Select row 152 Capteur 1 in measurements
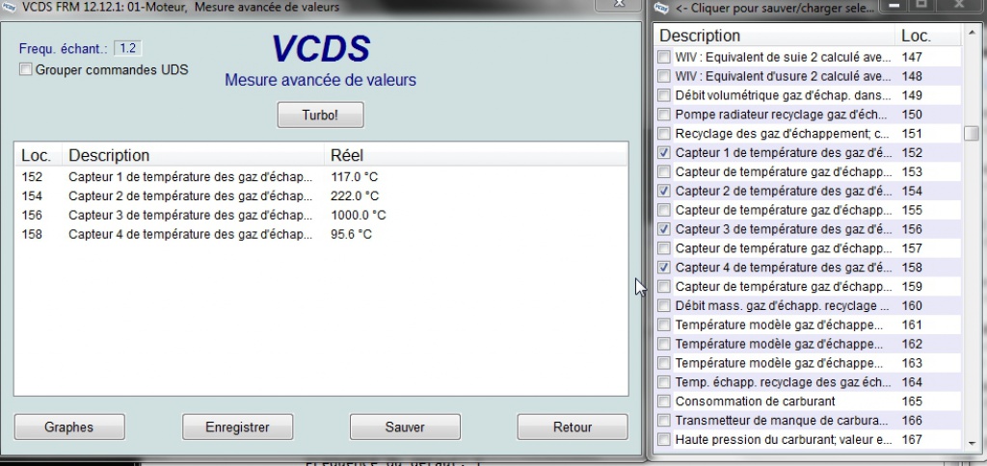This screenshot has width=987, height=466. point(320,177)
